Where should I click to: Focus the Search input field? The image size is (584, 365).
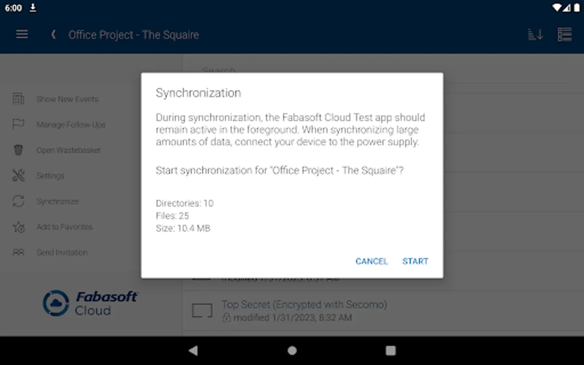(385, 71)
